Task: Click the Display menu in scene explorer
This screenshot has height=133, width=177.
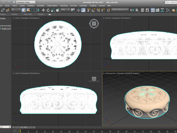Action: click(3, 18)
